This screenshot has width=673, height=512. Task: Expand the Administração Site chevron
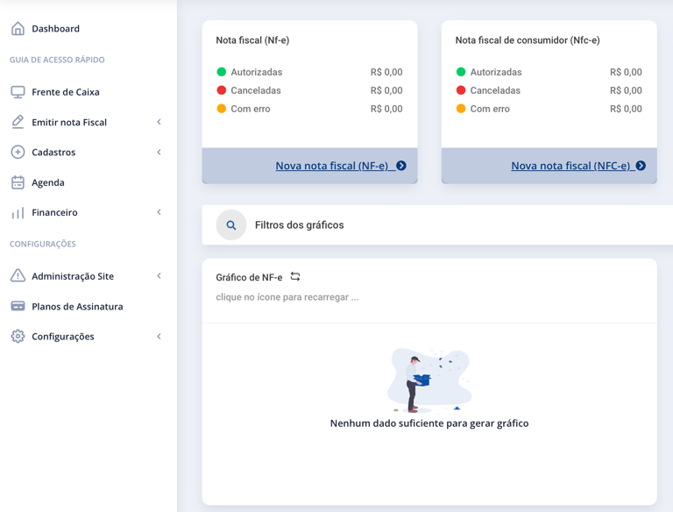pos(159,276)
